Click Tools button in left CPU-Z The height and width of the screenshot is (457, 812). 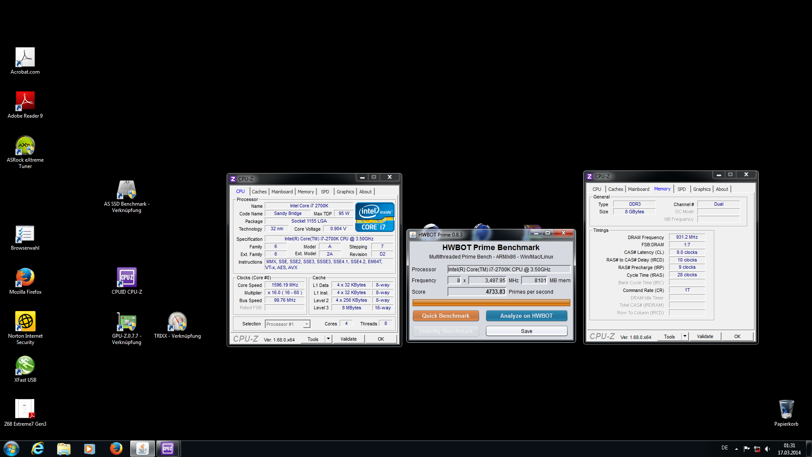pyautogui.click(x=313, y=339)
